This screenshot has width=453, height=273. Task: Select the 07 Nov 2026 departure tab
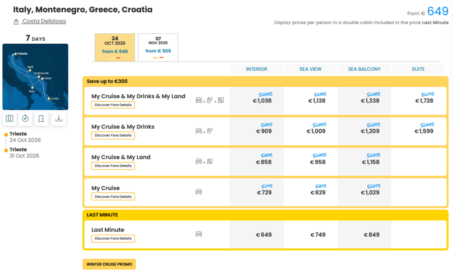coord(158,47)
